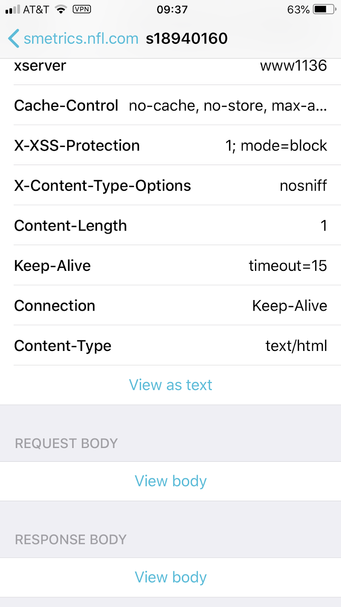
Task: Tap the VPN status indicator
Action: pyautogui.click(x=82, y=9)
